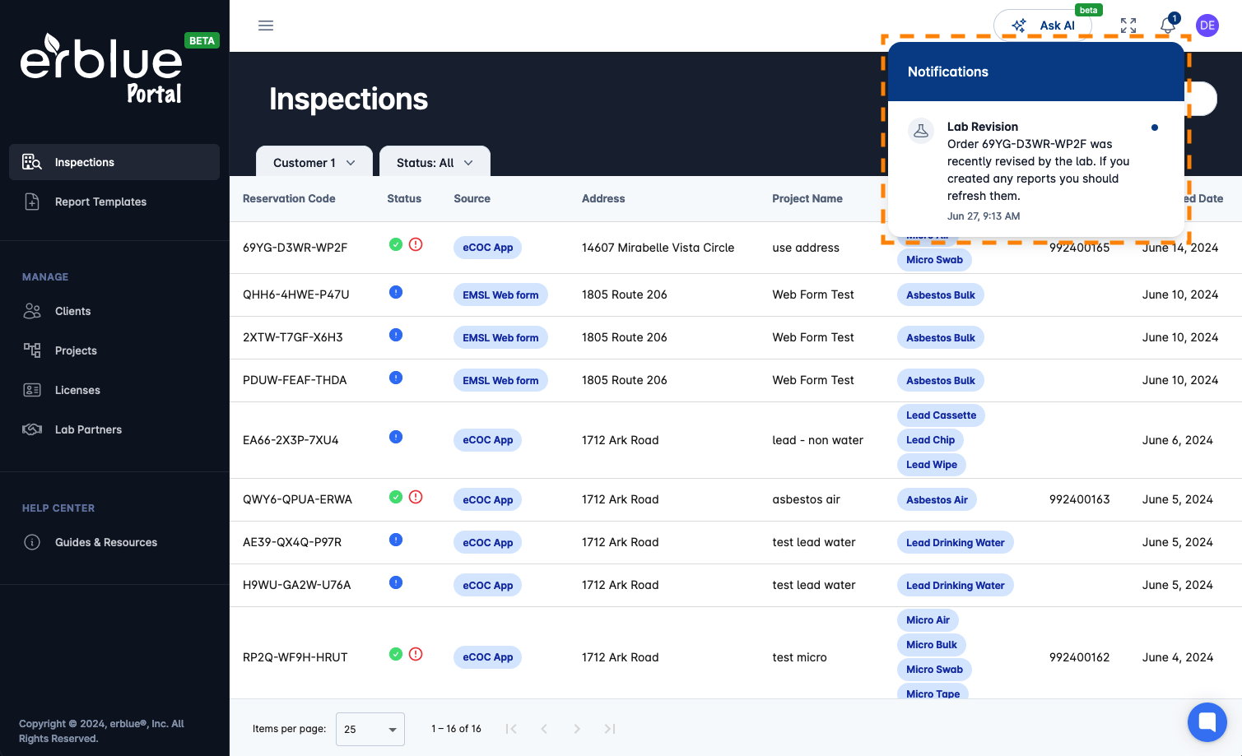Screen dimensions: 1242x756
Task: Click Lead Drinking Water tag on AE39-QX4Q-P97R
Action: [x=955, y=543]
